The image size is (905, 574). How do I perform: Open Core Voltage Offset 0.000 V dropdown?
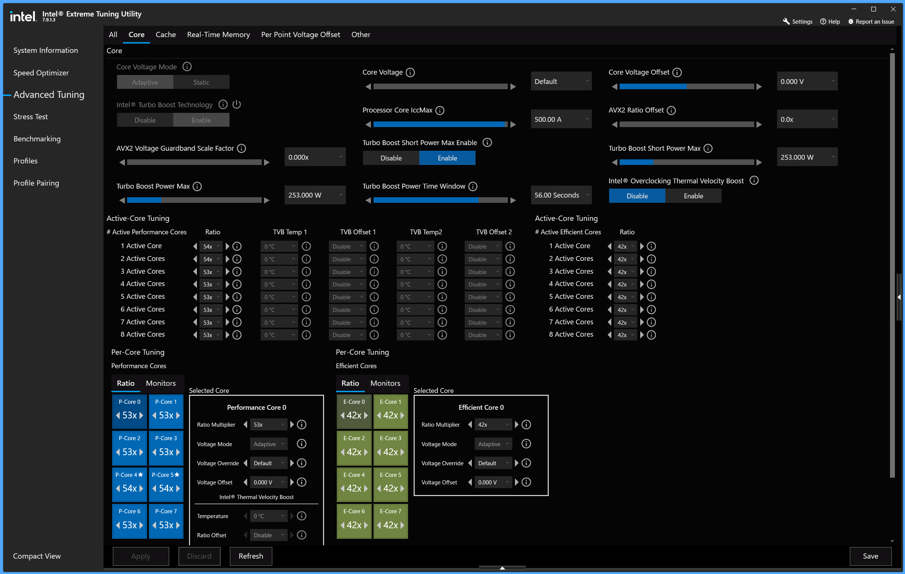[x=807, y=81]
